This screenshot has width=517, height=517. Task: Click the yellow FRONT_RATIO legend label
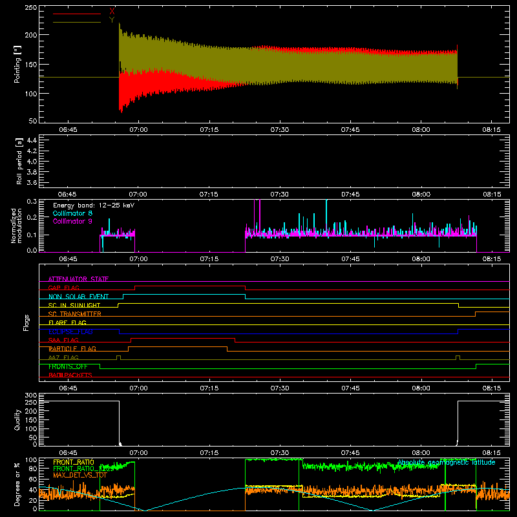(74, 462)
